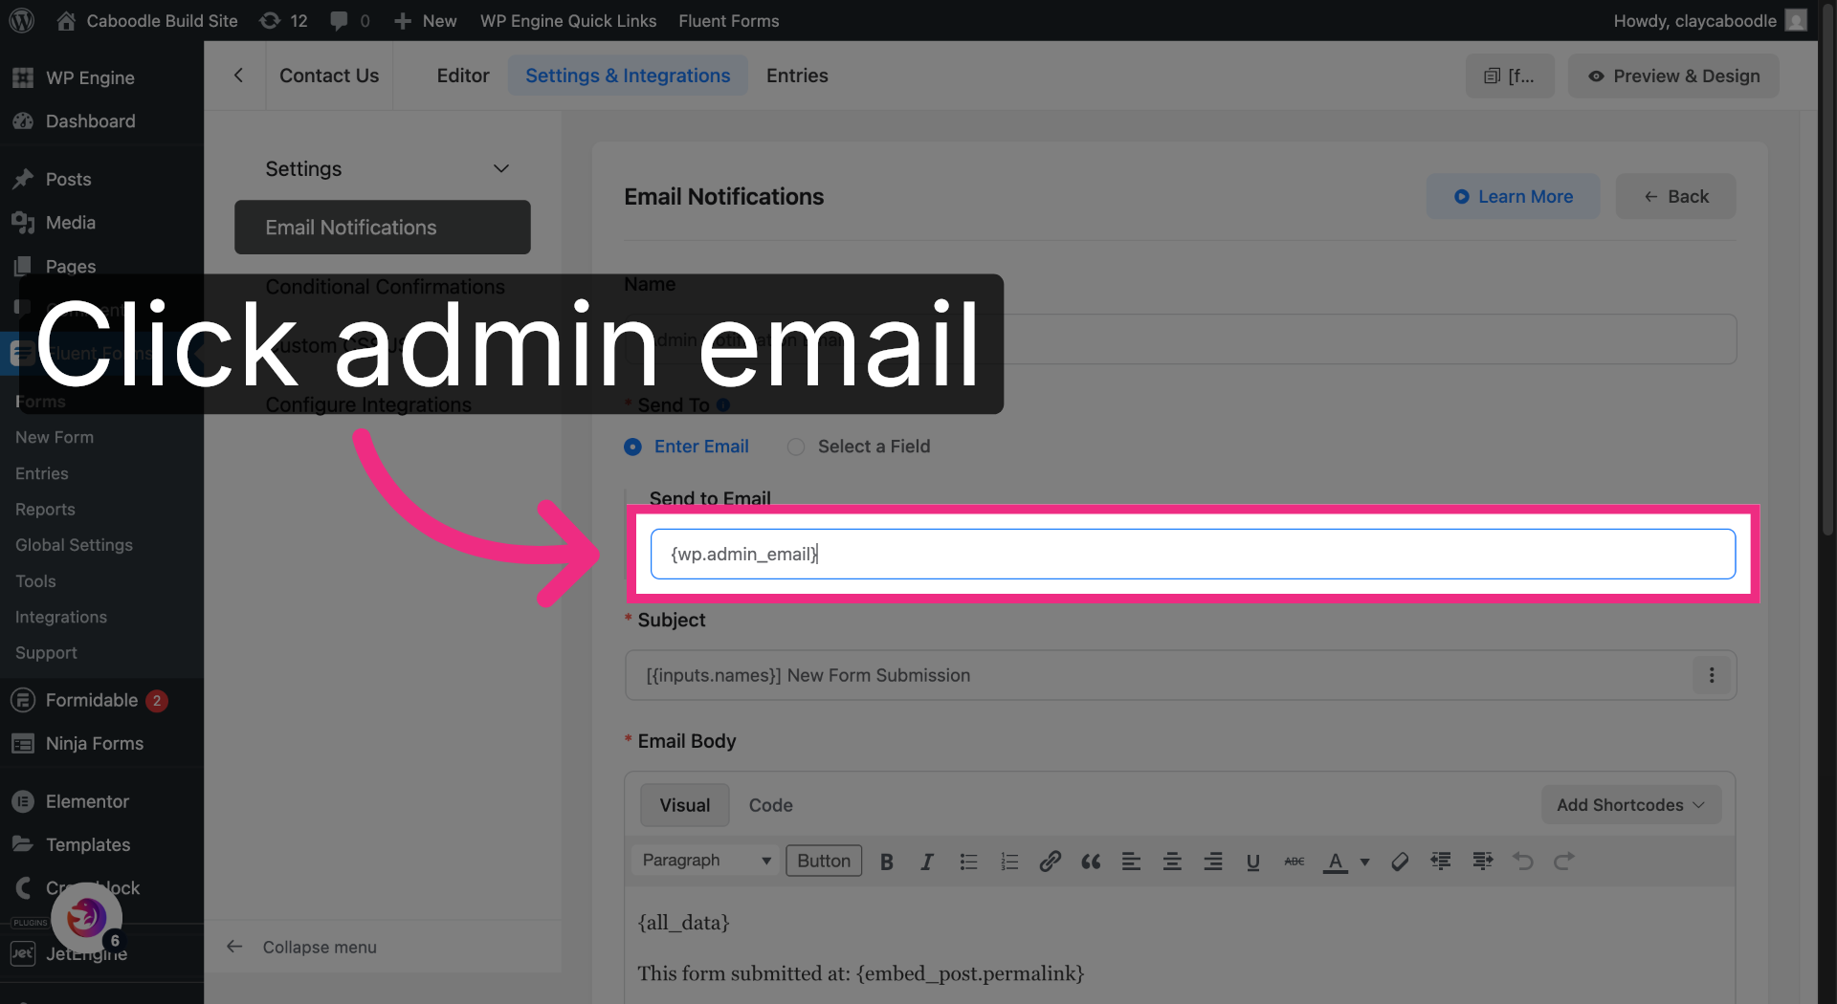Viewport: 1837px width, 1004px height.
Task: Copy the form shortcode button
Action: point(1510,76)
